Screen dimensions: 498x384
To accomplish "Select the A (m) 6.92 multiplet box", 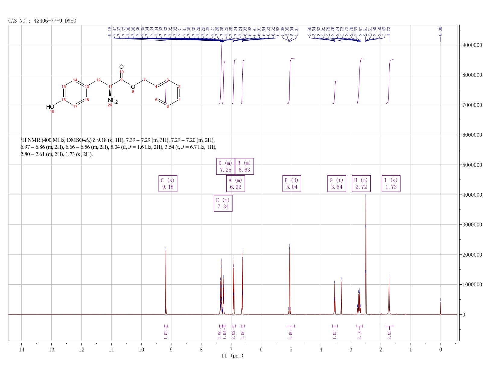I will pyautogui.click(x=235, y=183).
